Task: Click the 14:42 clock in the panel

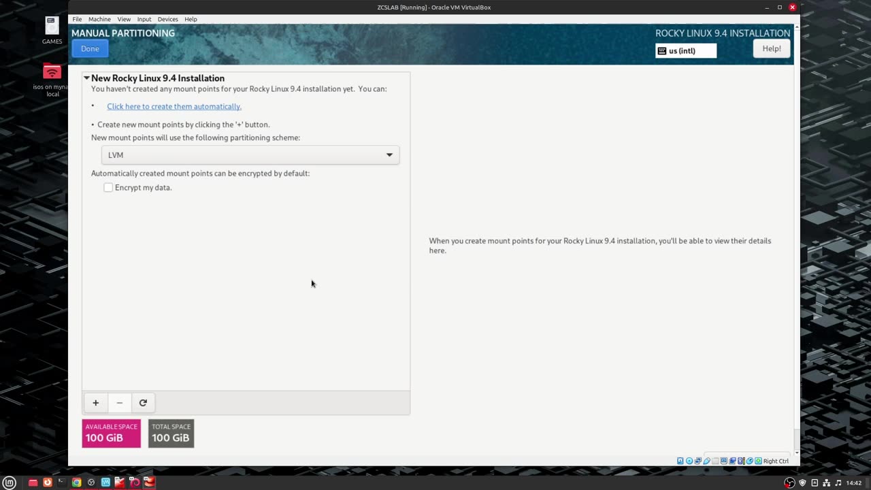Action: tap(854, 483)
